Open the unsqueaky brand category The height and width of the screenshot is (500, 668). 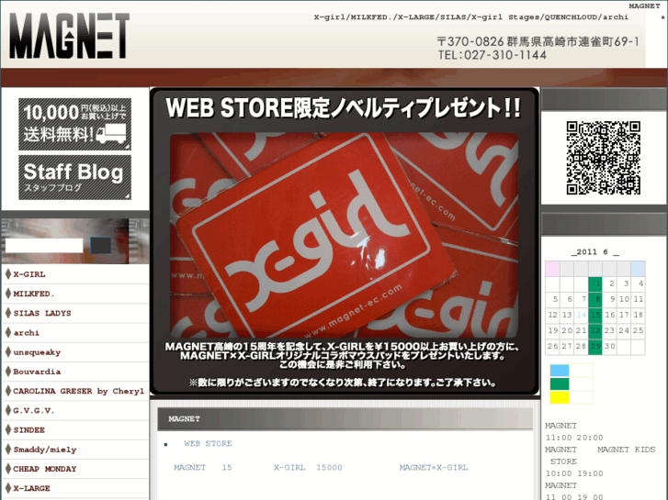click(37, 352)
